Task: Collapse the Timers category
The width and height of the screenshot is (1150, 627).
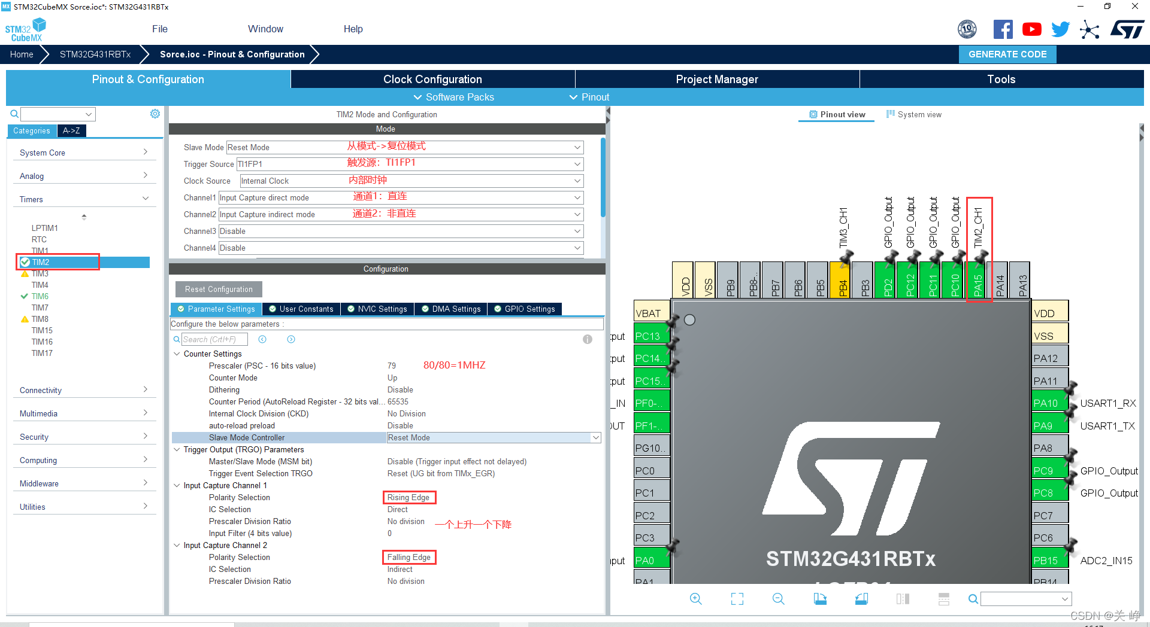Action: click(84, 199)
